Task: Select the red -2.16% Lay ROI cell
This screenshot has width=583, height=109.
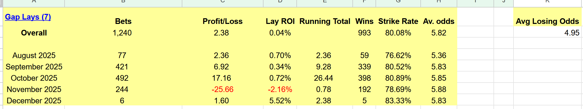Action: 280,89
